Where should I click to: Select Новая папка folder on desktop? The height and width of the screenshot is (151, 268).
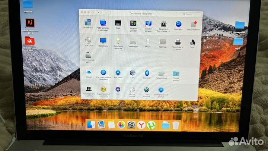(240, 25)
